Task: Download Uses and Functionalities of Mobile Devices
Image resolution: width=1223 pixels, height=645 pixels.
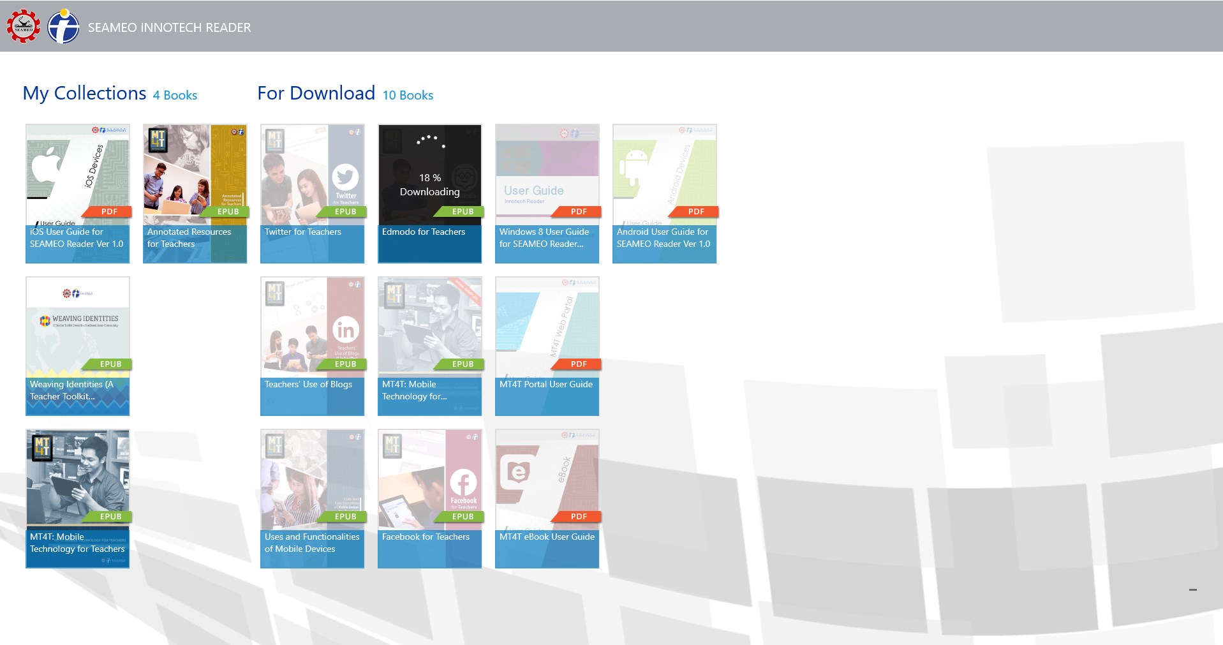Action: pos(313,498)
